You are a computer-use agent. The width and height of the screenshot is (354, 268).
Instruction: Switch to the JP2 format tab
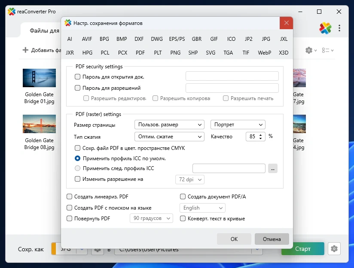coord(249,39)
